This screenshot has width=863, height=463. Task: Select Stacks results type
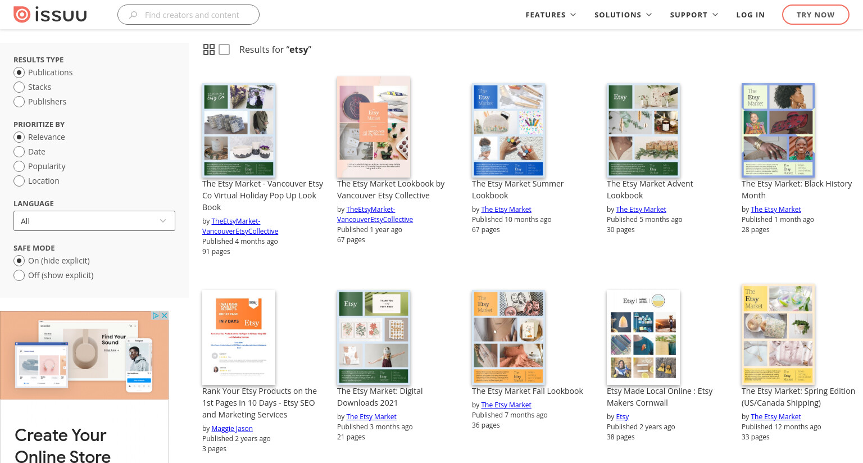19,87
